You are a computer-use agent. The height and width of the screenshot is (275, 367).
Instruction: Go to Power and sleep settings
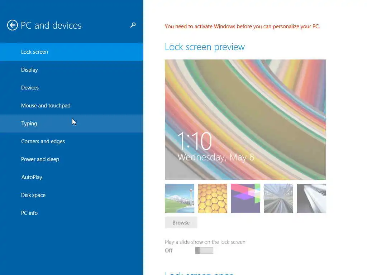click(71, 159)
